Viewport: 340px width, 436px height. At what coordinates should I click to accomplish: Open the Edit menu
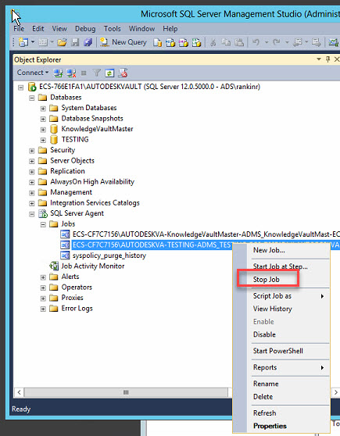point(38,29)
